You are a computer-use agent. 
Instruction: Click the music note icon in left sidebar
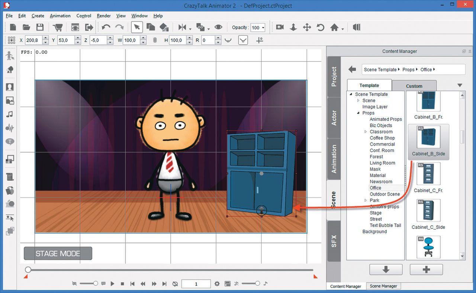click(10, 114)
